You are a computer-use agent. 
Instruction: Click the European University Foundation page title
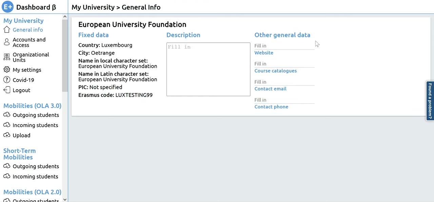(132, 24)
